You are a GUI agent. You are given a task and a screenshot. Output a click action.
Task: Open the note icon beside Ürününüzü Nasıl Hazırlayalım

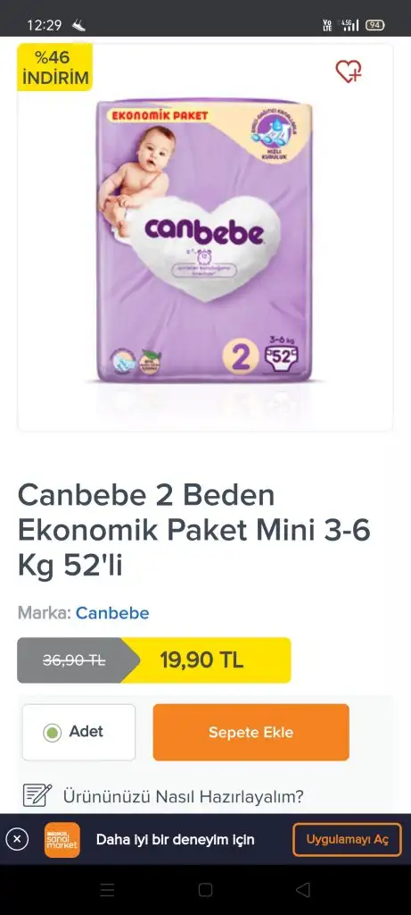(37, 795)
